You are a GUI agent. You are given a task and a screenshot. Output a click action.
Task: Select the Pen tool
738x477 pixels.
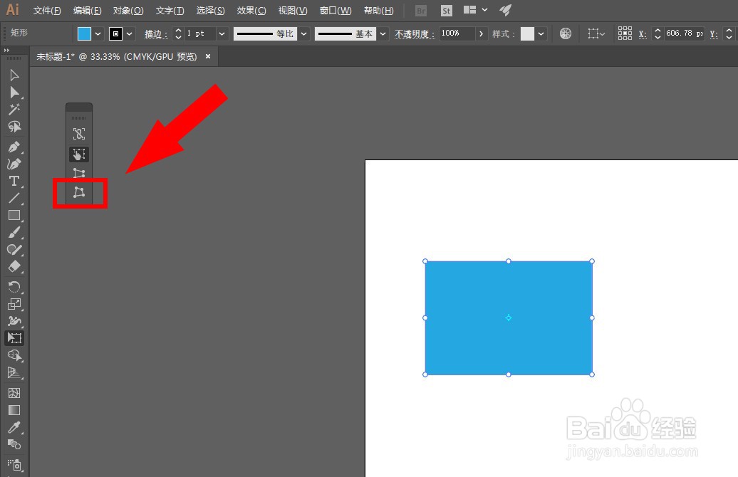coord(14,147)
